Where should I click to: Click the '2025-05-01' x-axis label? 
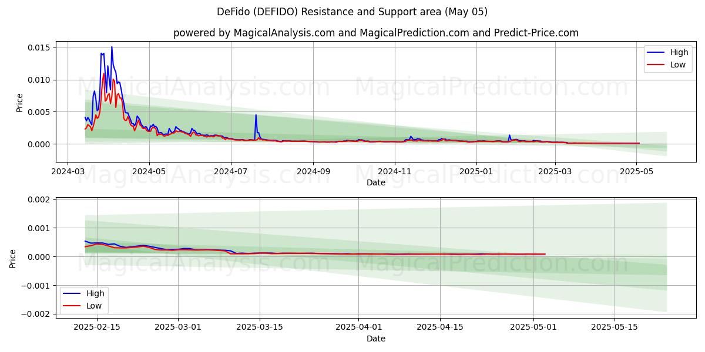tap(533, 328)
